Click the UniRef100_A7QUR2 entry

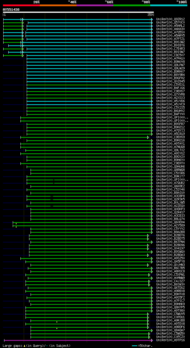click(x=170, y=183)
